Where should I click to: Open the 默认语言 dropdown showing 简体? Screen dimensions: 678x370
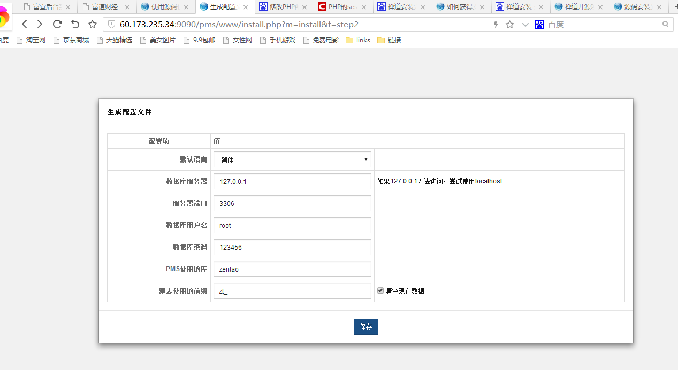tap(292, 159)
